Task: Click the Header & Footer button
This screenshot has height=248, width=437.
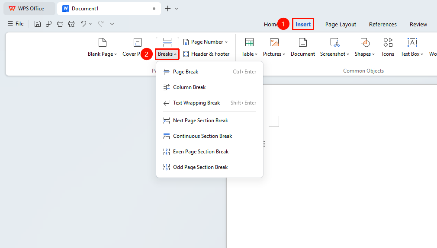Action: [x=206, y=54]
